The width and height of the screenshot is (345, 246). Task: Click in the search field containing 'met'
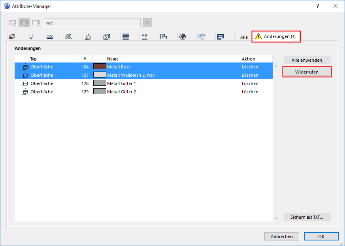(92, 23)
